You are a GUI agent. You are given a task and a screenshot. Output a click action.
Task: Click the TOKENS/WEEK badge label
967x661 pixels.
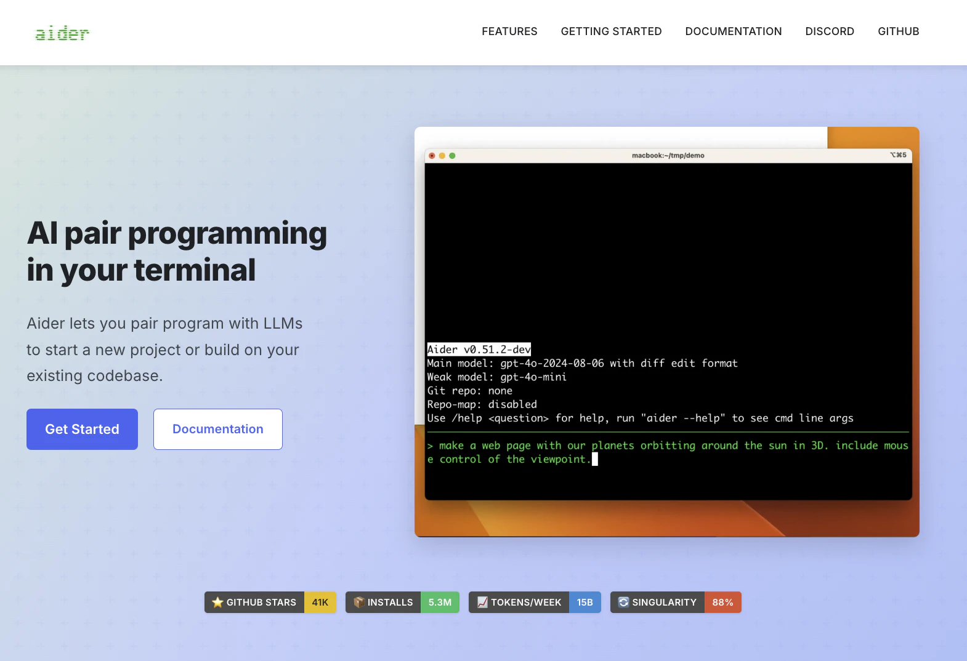(526, 602)
